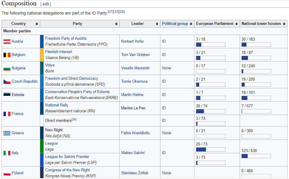Open the League party link
Viewport: 289px width, 179px height.
pyautogui.click(x=51, y=143)
